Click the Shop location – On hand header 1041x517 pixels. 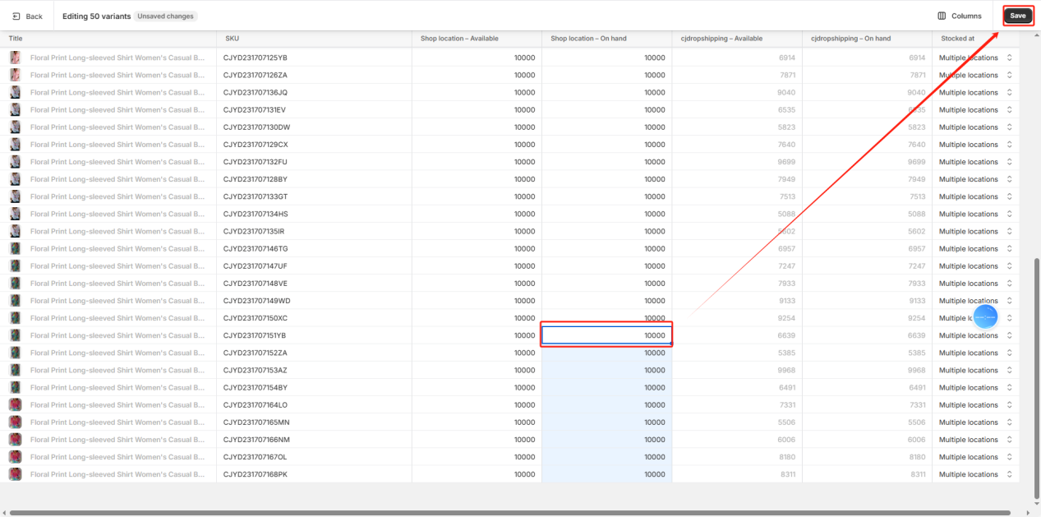pos(588,39)
